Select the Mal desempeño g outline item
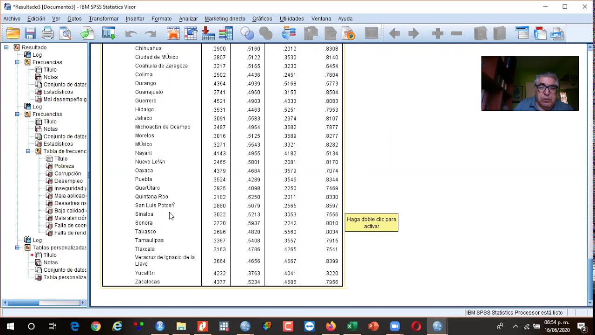 pos(65,100)
